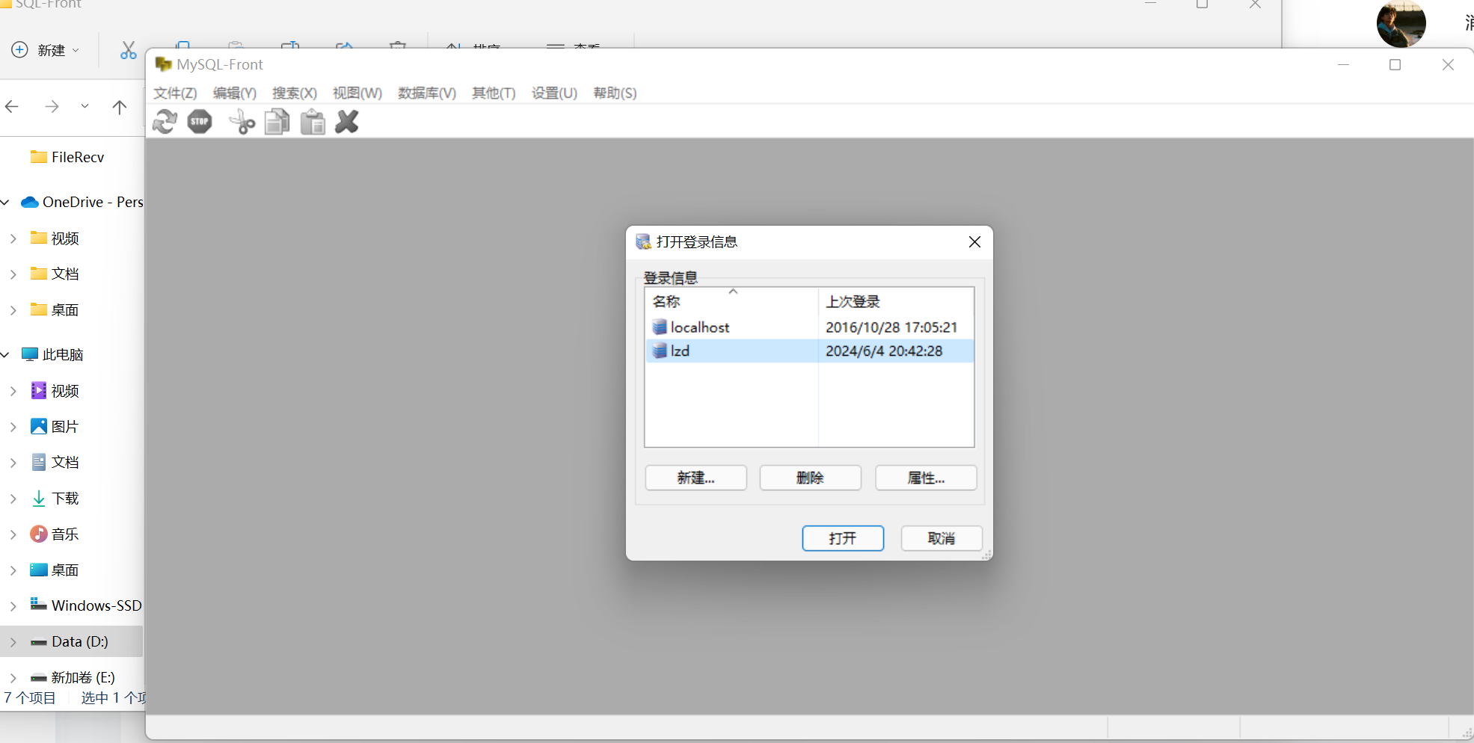
Task: Expand the 新加卷 (E:) drive node
Action: click(x=13, y=678)
